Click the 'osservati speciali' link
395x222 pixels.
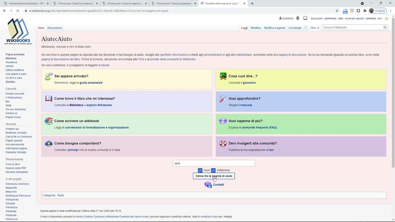coord(354,18)
